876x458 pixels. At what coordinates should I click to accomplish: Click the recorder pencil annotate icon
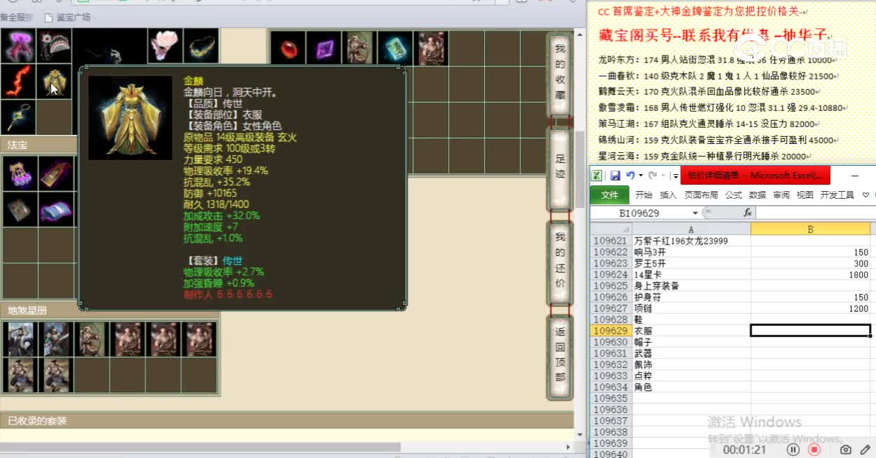click(865, 450)
